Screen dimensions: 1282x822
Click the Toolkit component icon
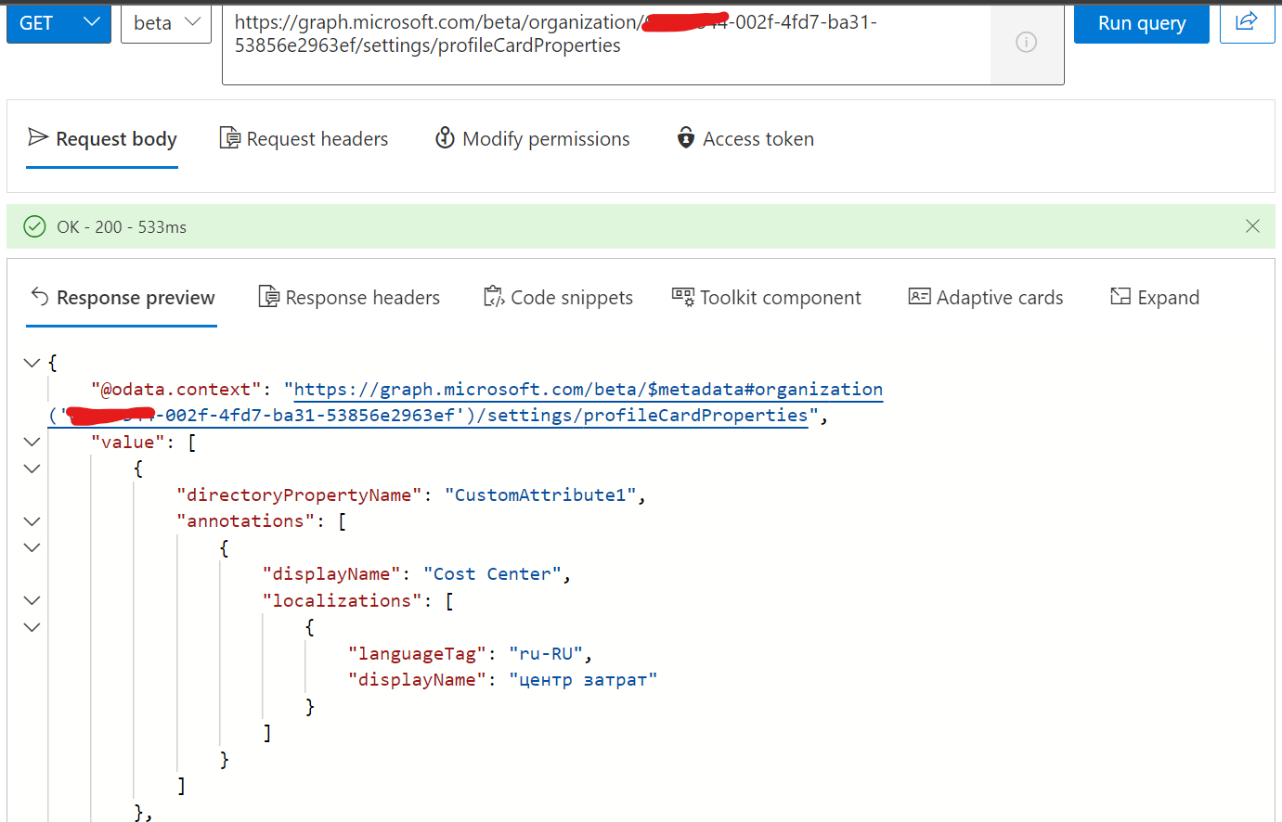click(683, 297)
